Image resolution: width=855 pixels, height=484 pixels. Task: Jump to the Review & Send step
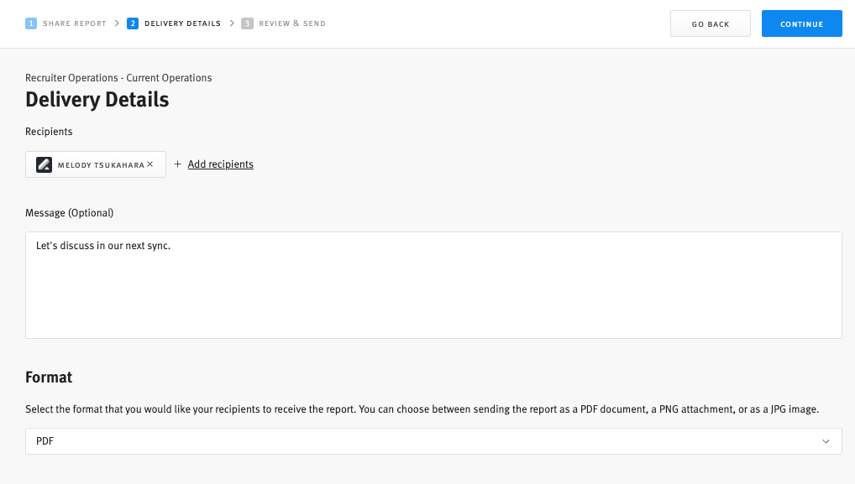[x=292, y=23]
